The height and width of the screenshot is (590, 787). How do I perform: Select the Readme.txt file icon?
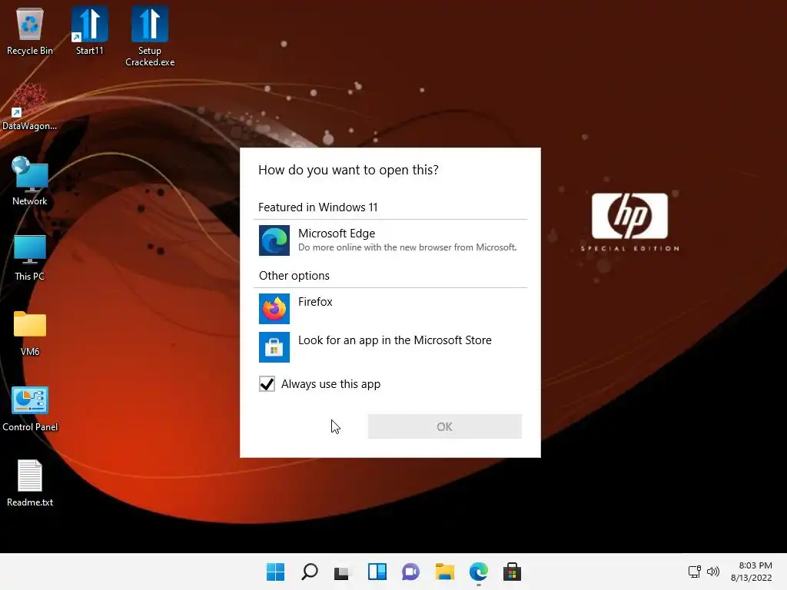tap(30, 483)
